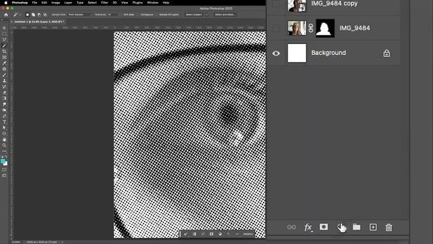This screenshot has height=244, width=433.
Task: Select the Path Selection tool
Action: pos(4,127)
